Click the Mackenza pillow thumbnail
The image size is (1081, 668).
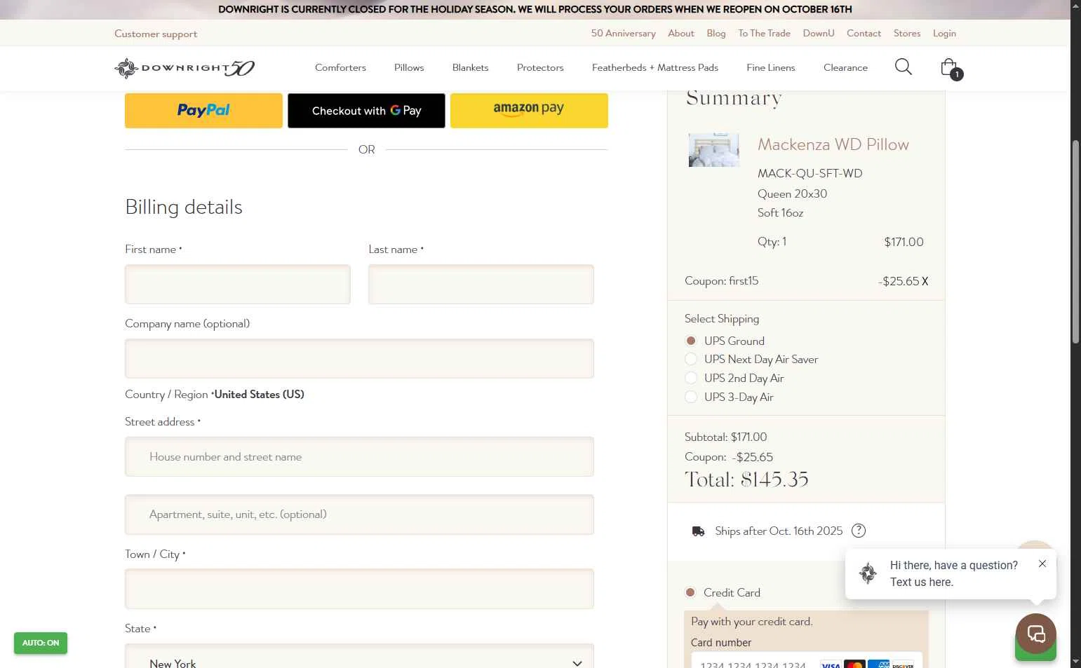click(713, 150)
